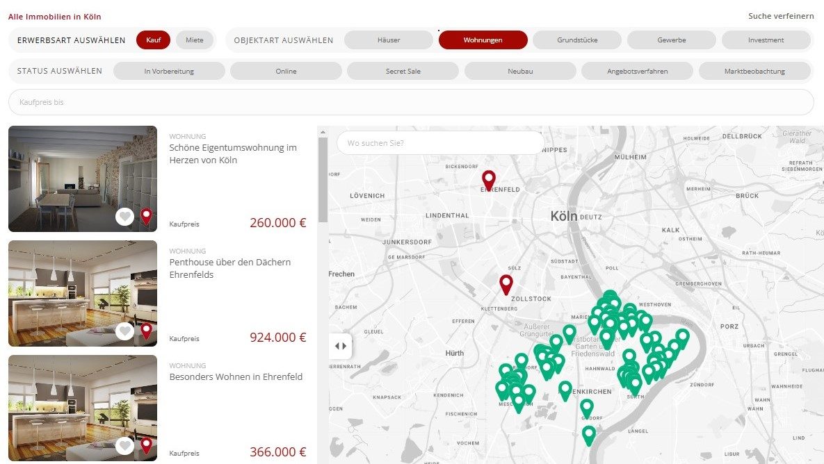Favorite the Besonders Wohnen in Ehrenfeld listing
Screen dimensions: 824x464
(124, 446)
